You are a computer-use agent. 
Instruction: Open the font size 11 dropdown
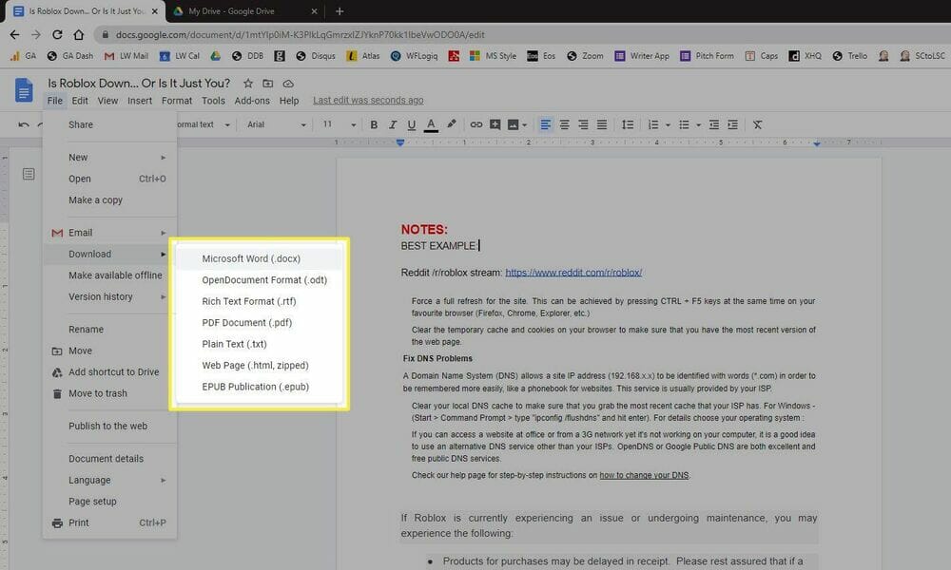336,124
